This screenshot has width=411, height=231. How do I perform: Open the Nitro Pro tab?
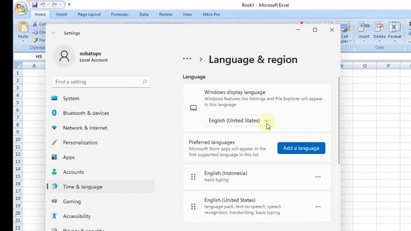[x=211, y=14]
